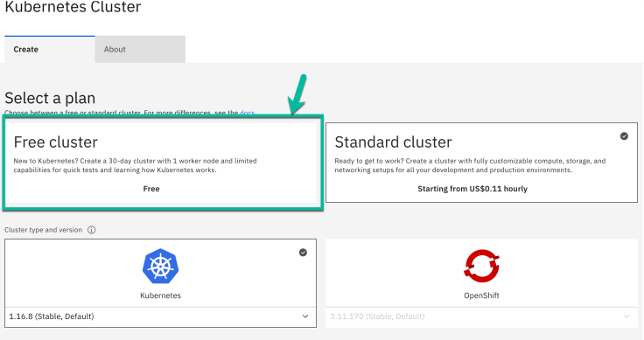The width and height of the screenshot is (644, 340).
Task: Click the 'Free cluster' heading
Action: [56, 142]
